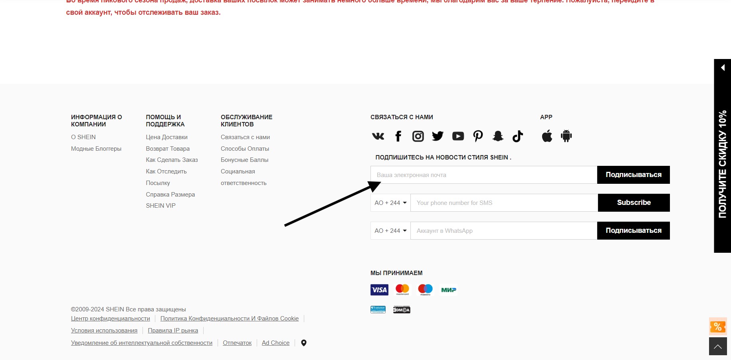This screenshot has width=731, height=360.
Task: Open SHEIN's Facebook page icon
Action: pyautogui.click(x=398, y=136)
